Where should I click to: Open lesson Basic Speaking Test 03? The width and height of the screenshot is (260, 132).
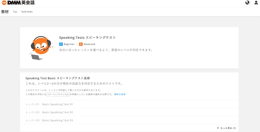point(129,120)
